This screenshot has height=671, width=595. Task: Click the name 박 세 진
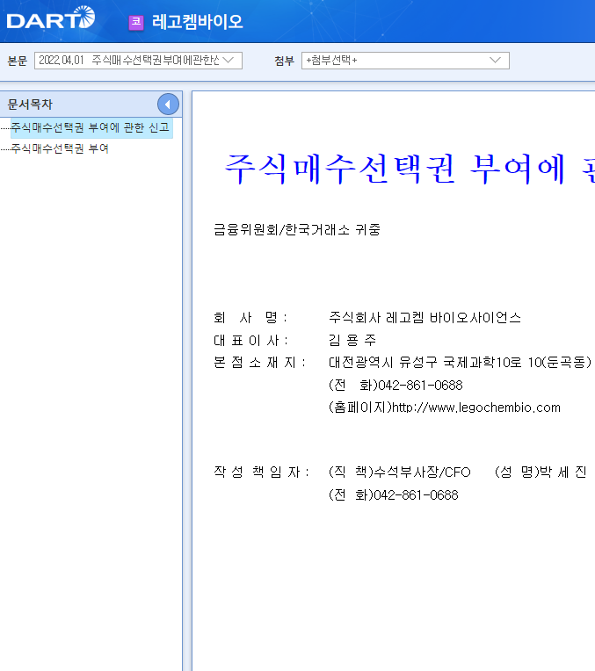click(x=562, y=472)
